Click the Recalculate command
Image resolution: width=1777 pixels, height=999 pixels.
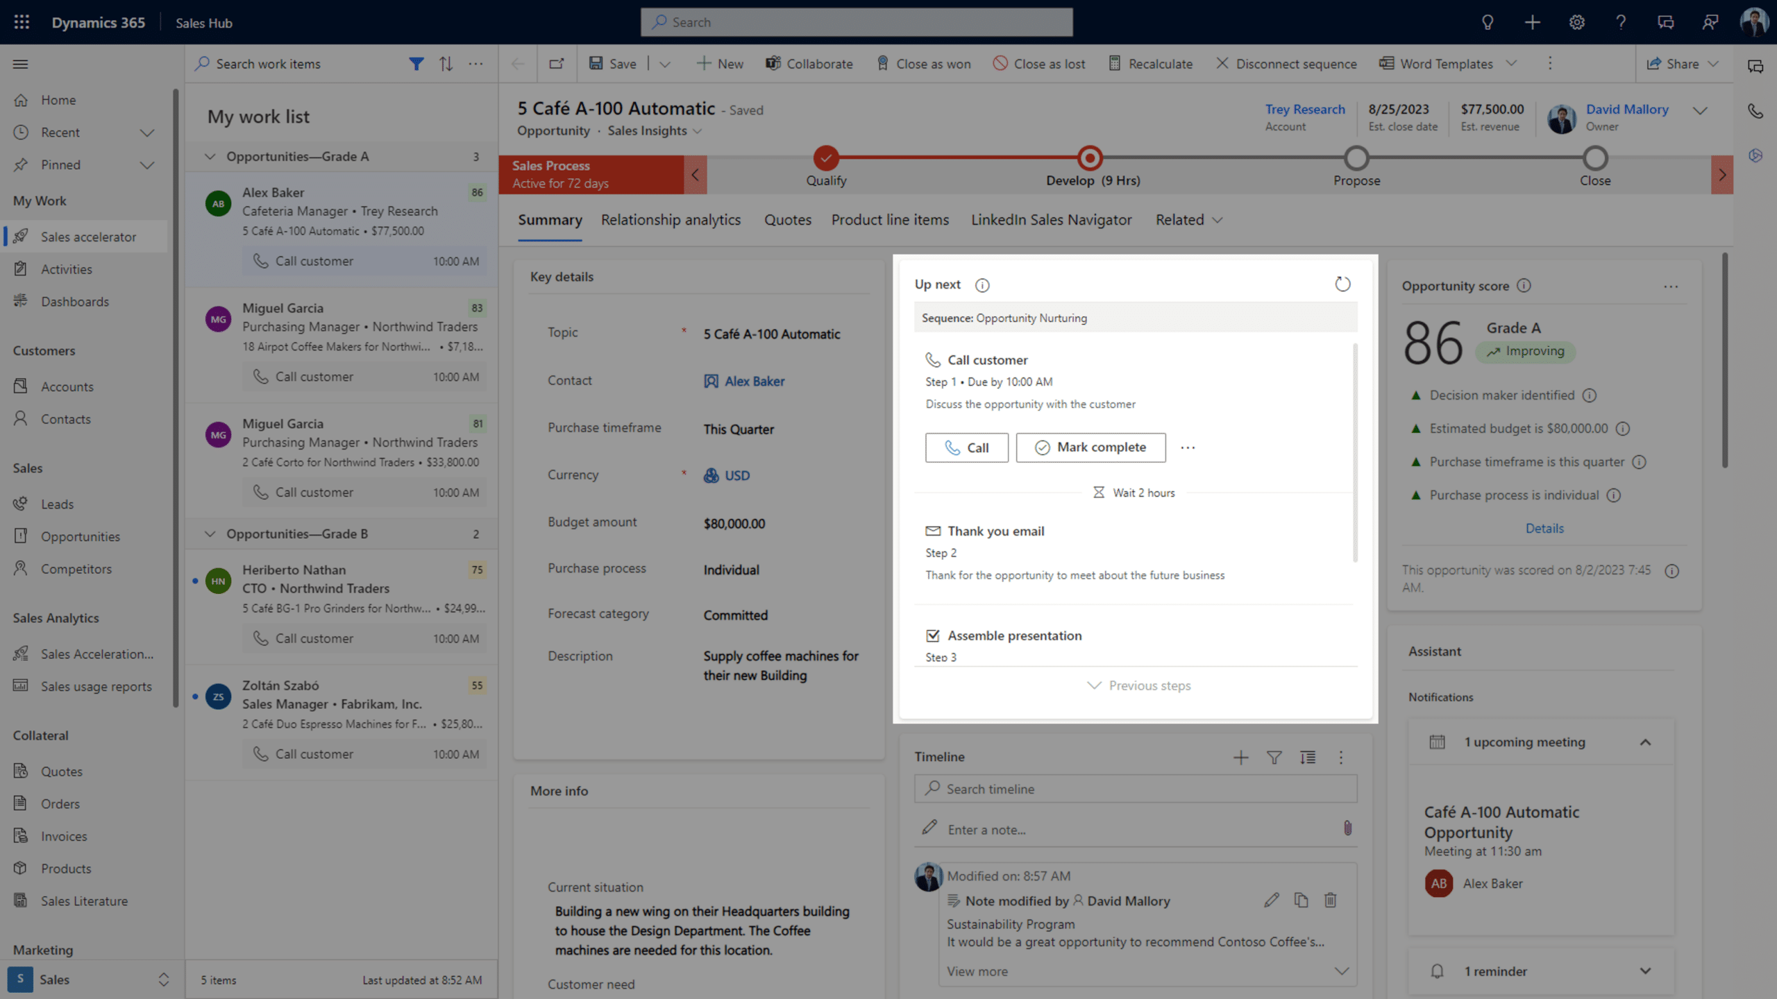click(1150, 64)
